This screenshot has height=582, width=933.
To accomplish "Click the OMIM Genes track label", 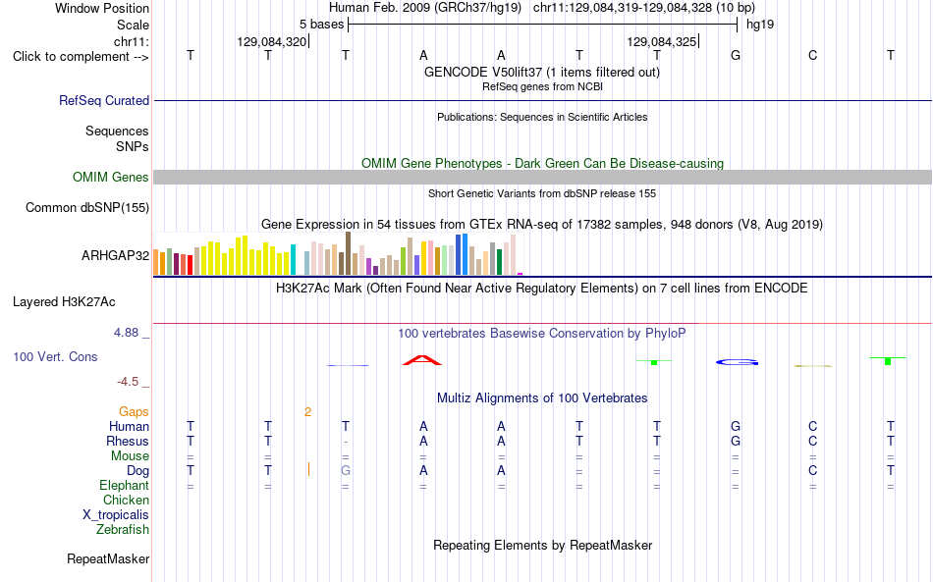I will [111, 178].
